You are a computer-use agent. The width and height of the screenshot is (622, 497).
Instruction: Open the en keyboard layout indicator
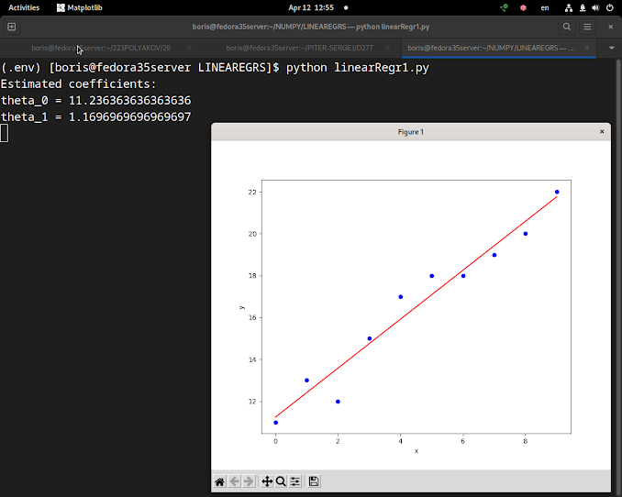(545, 7)
